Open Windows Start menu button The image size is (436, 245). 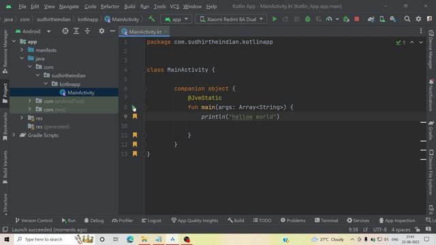point(7,239)
